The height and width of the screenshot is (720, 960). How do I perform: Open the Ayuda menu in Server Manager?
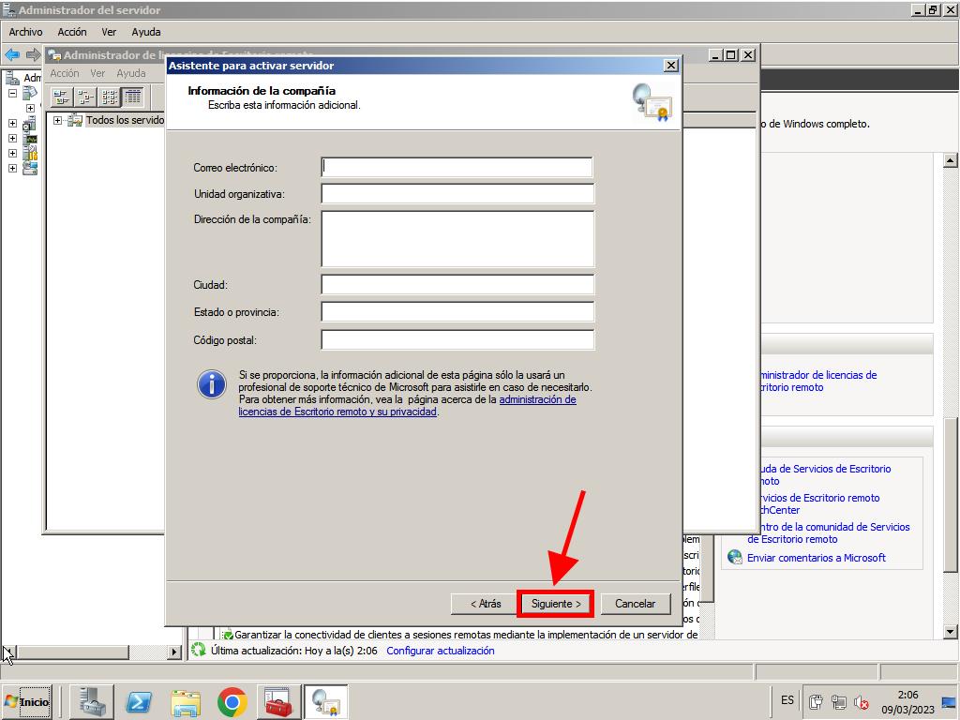click(x=145, y=32)
